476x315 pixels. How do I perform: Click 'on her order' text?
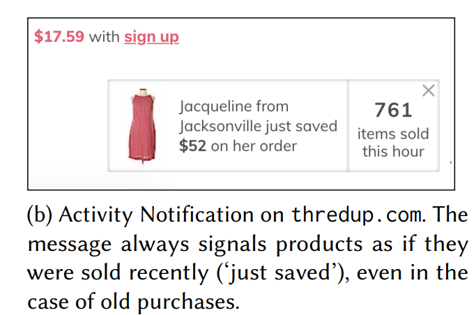coord(254,146)
